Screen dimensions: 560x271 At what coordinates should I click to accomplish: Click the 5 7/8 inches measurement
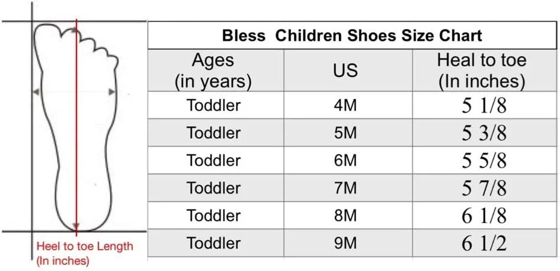click(x=484, y=188)
